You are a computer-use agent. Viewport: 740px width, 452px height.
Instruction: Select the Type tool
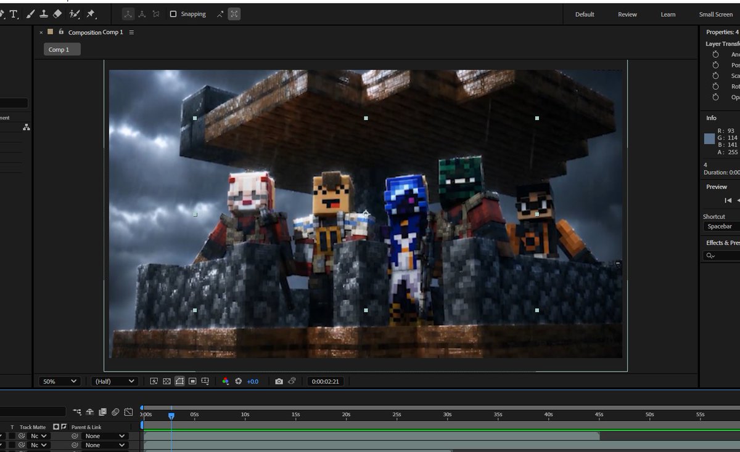13,14
